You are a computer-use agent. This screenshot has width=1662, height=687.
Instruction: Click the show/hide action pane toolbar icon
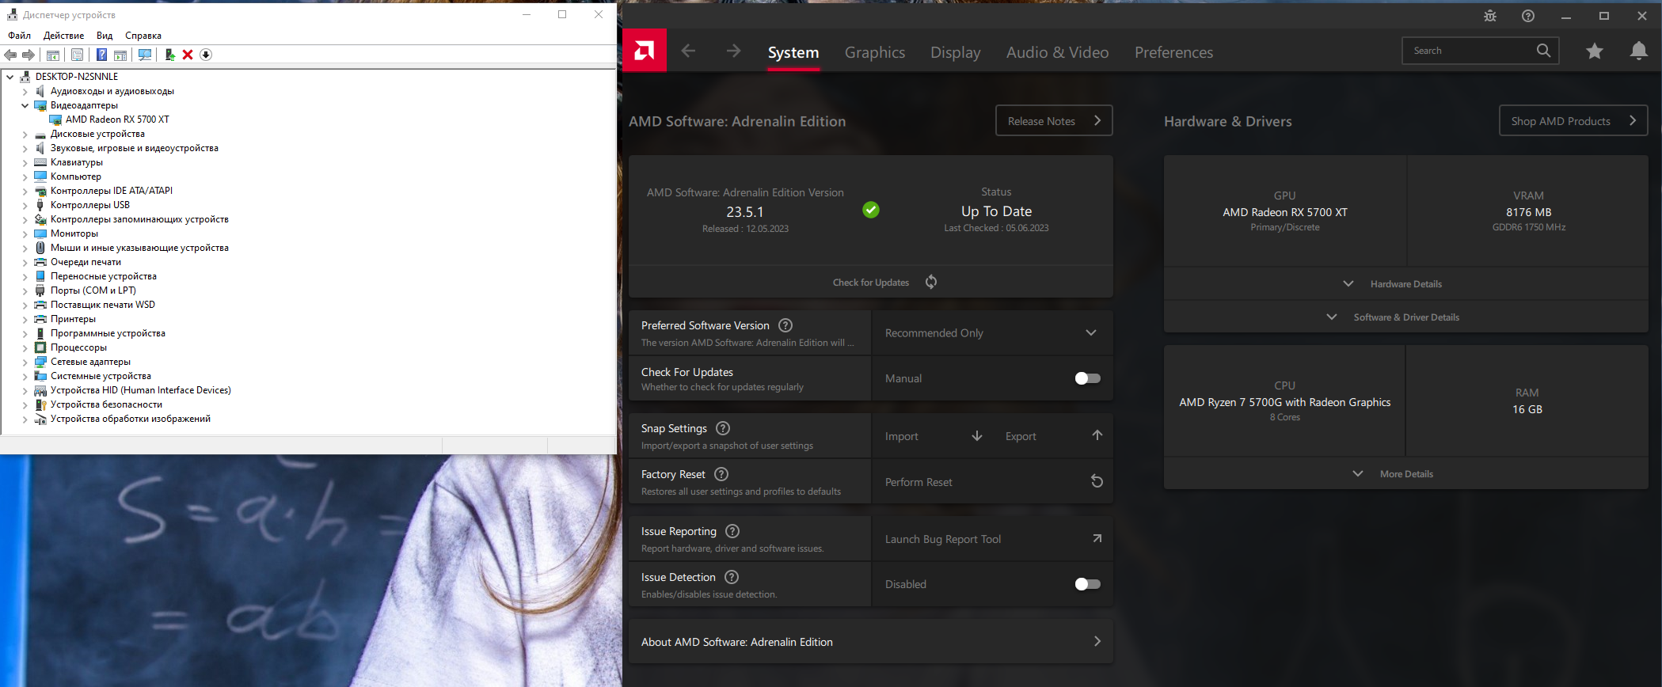120,55
